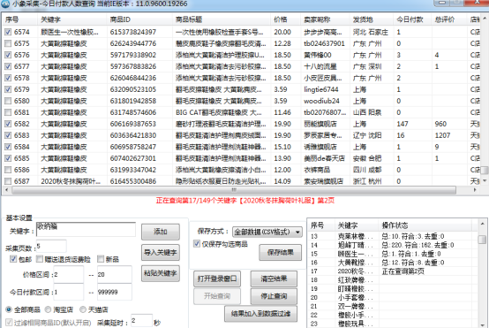The image size is (489, 328).
Task: Select price 11.46 cell
Action: click(282, 112)
